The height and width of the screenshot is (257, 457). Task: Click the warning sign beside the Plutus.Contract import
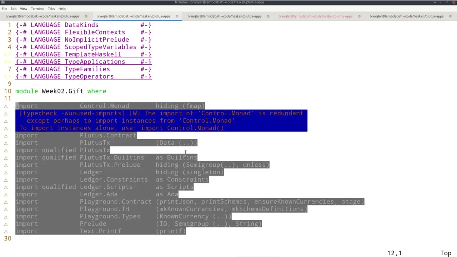[x=6, y=135]
